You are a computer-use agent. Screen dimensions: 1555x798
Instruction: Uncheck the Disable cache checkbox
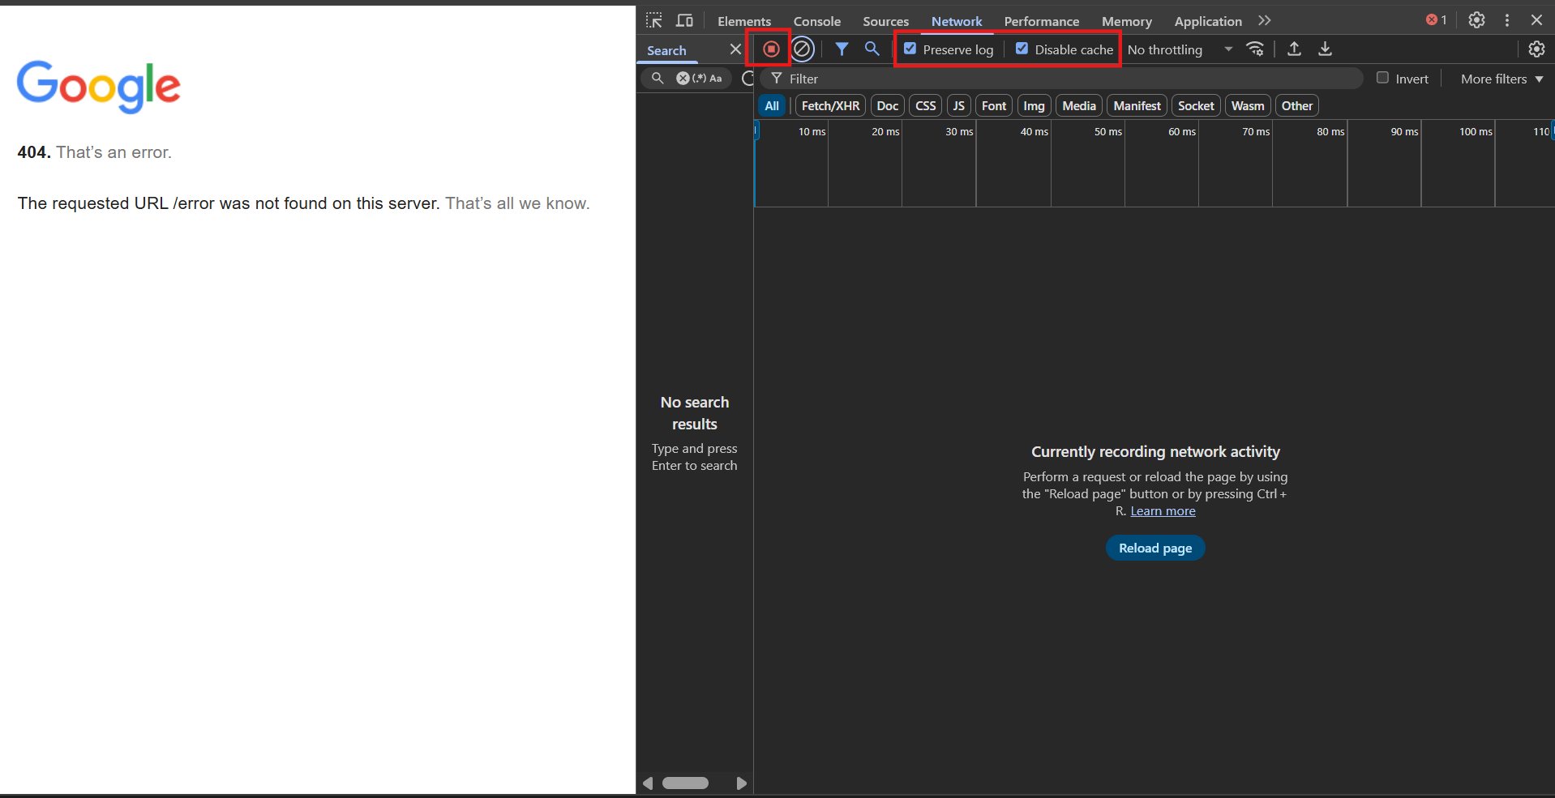[1022, 49]
